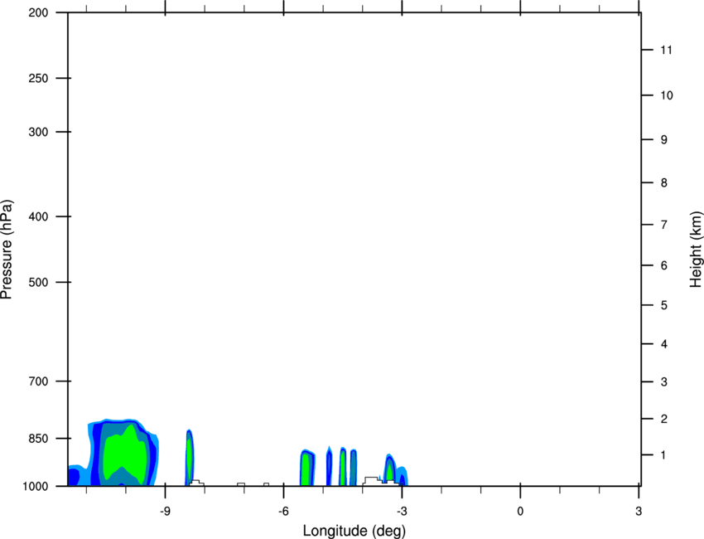704x539 pixels.
Task: Pick the 4 km height tick label
Action: 664,344
